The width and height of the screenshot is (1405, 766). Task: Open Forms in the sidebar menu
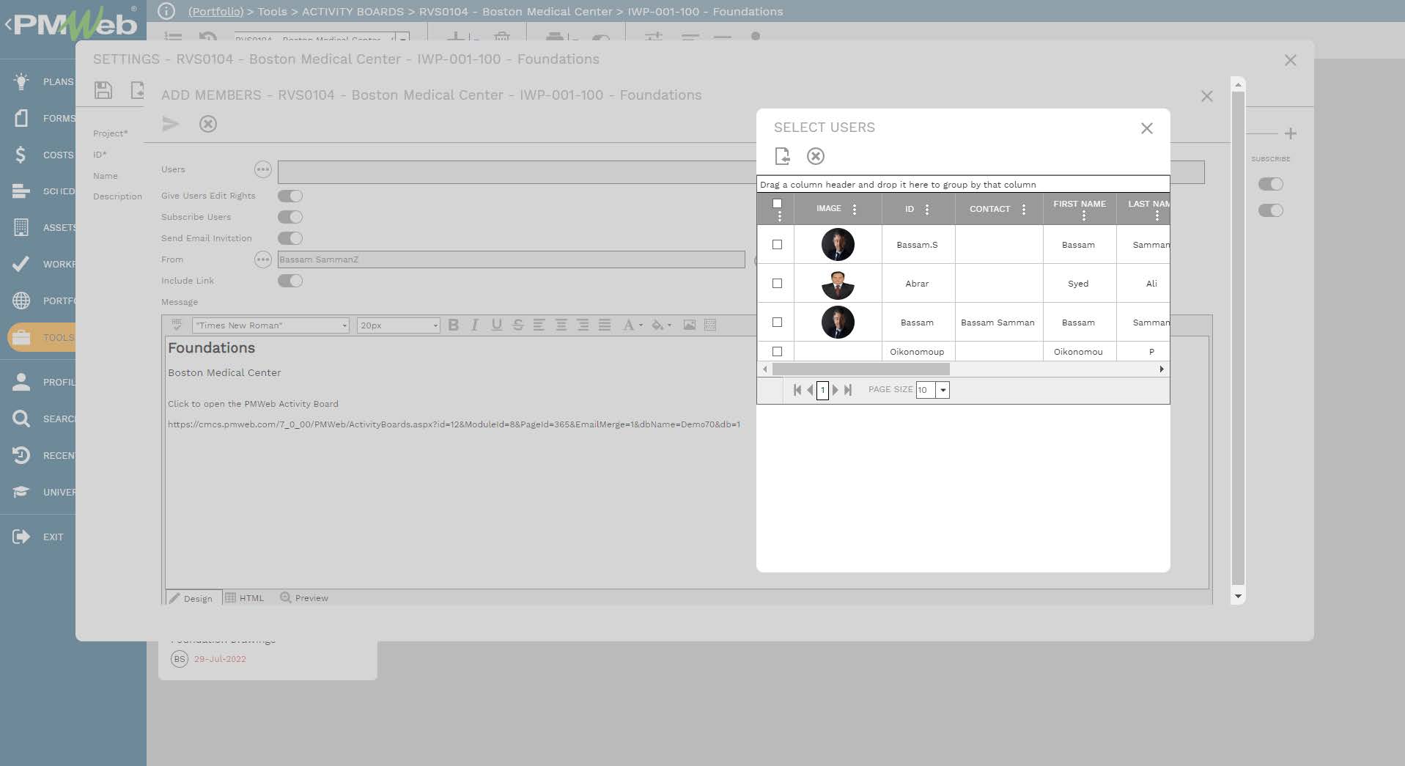43,118
